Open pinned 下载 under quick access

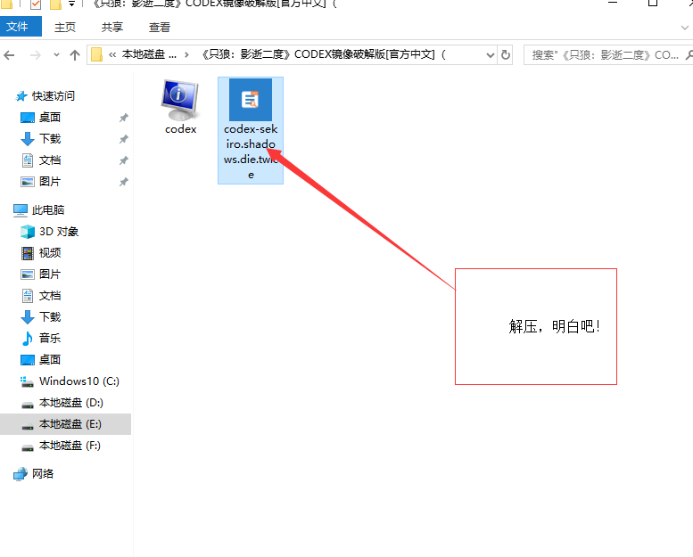pos(50,139)
